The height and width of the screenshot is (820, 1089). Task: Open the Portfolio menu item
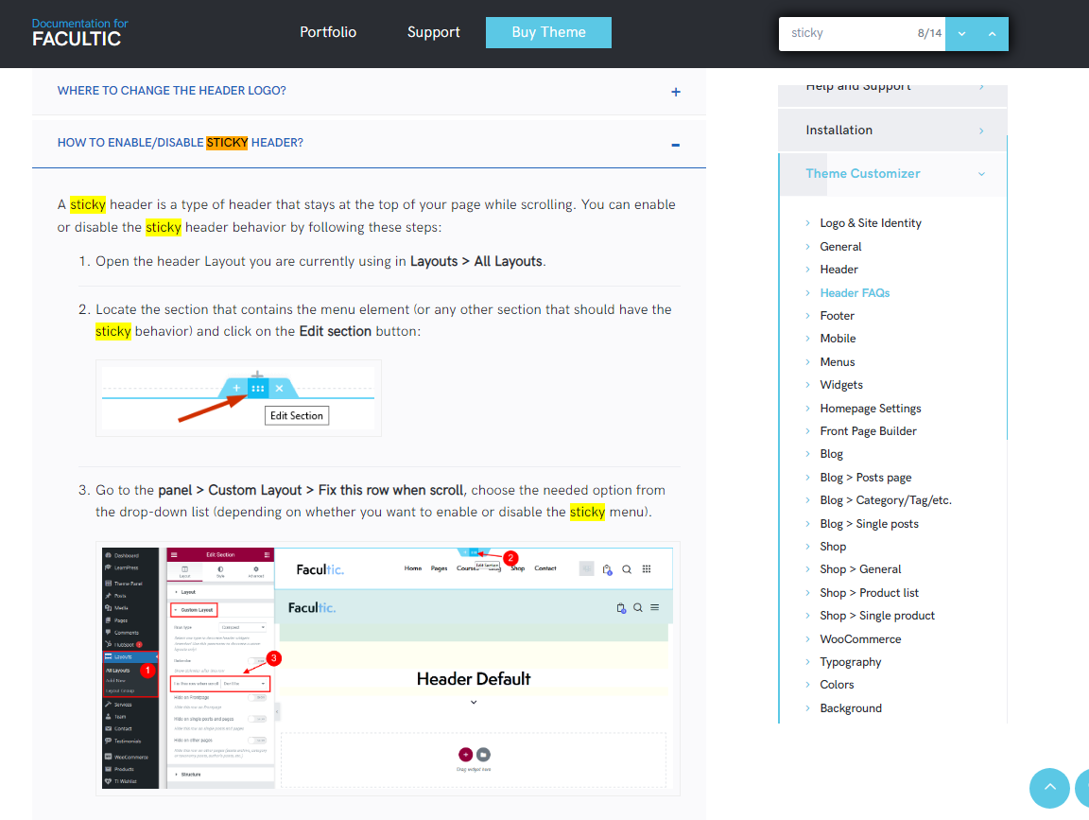click(x=328, y=32)
